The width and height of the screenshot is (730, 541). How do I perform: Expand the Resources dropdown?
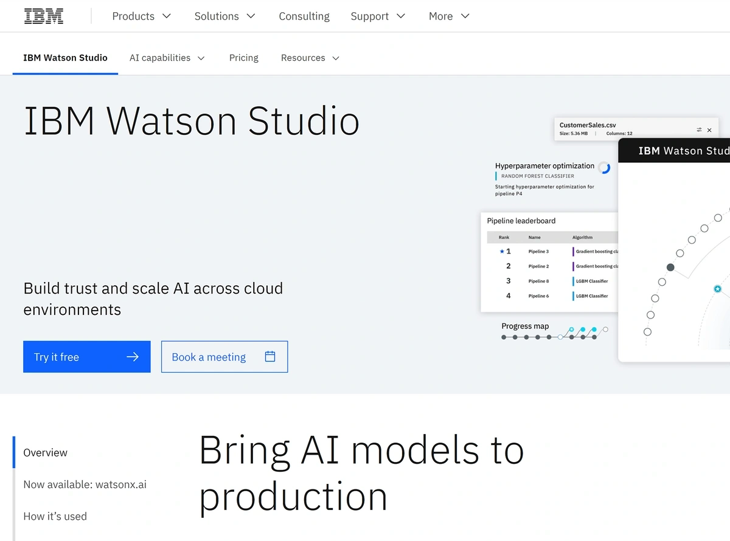pyautogui.click(x=310, y=58)
